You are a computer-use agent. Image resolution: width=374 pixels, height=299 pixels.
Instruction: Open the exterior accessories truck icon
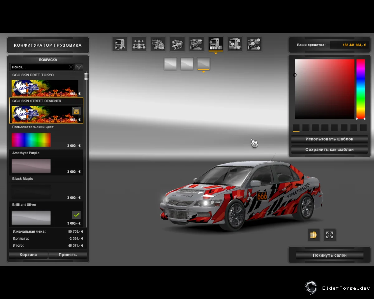pyautogui.click(x=235, y=44)
